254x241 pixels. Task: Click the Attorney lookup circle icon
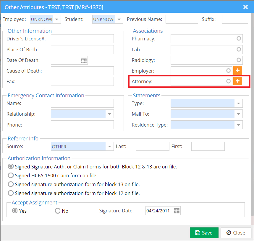(228, 81)
